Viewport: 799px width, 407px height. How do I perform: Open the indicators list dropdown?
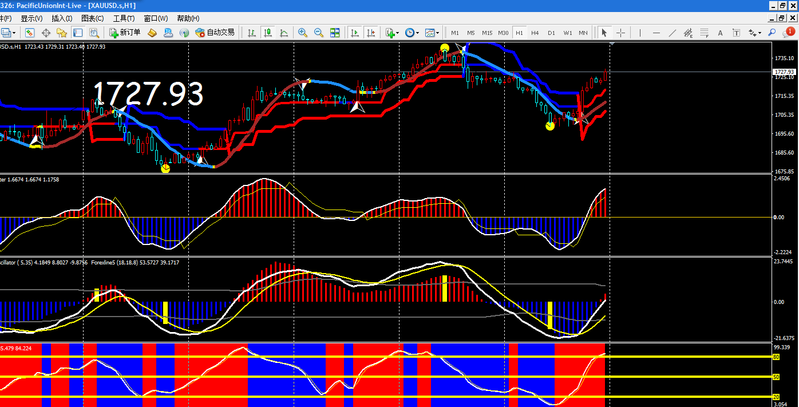[x=392, y=33]
